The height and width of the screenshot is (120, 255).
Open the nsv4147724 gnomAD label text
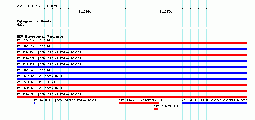49,58
